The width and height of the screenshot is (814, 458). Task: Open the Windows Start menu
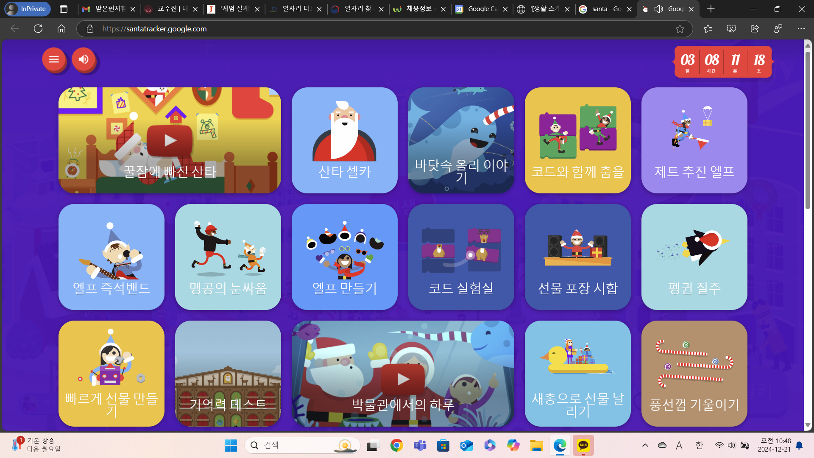[231, 445]
